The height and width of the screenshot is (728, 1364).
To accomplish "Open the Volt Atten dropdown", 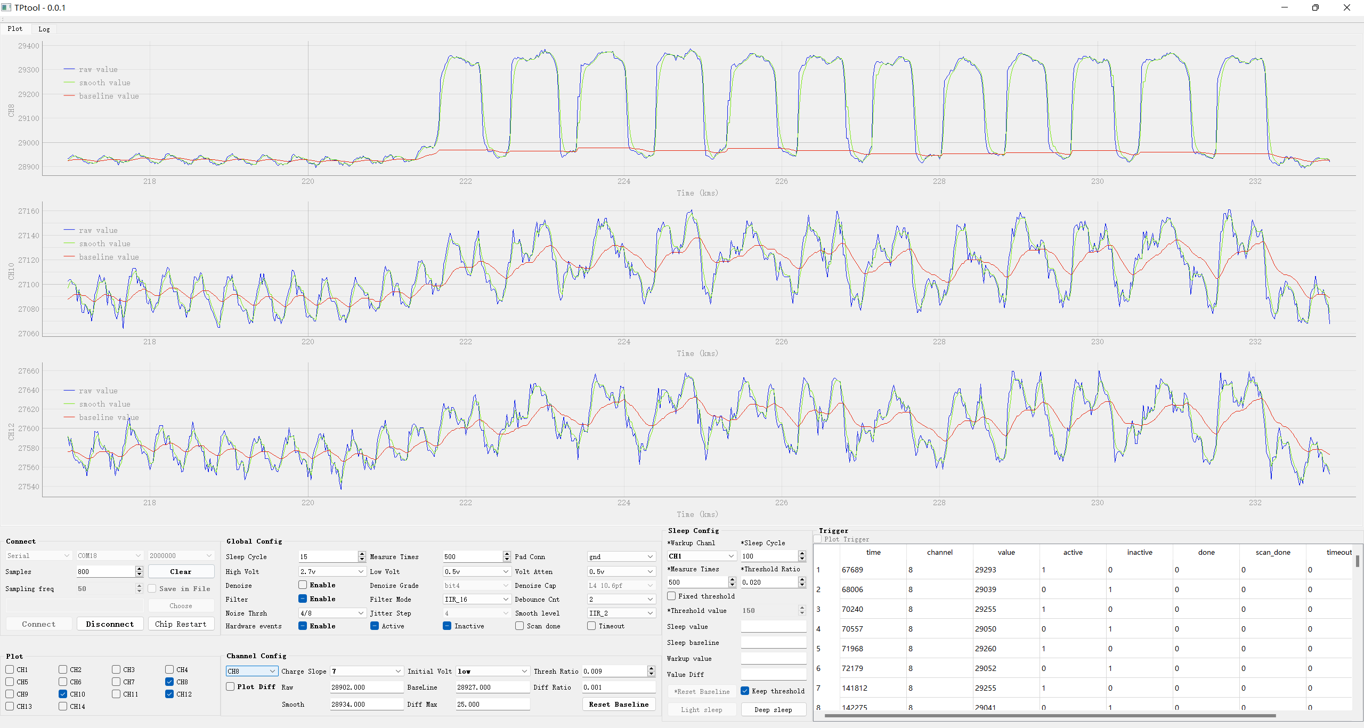I will 621,571.
